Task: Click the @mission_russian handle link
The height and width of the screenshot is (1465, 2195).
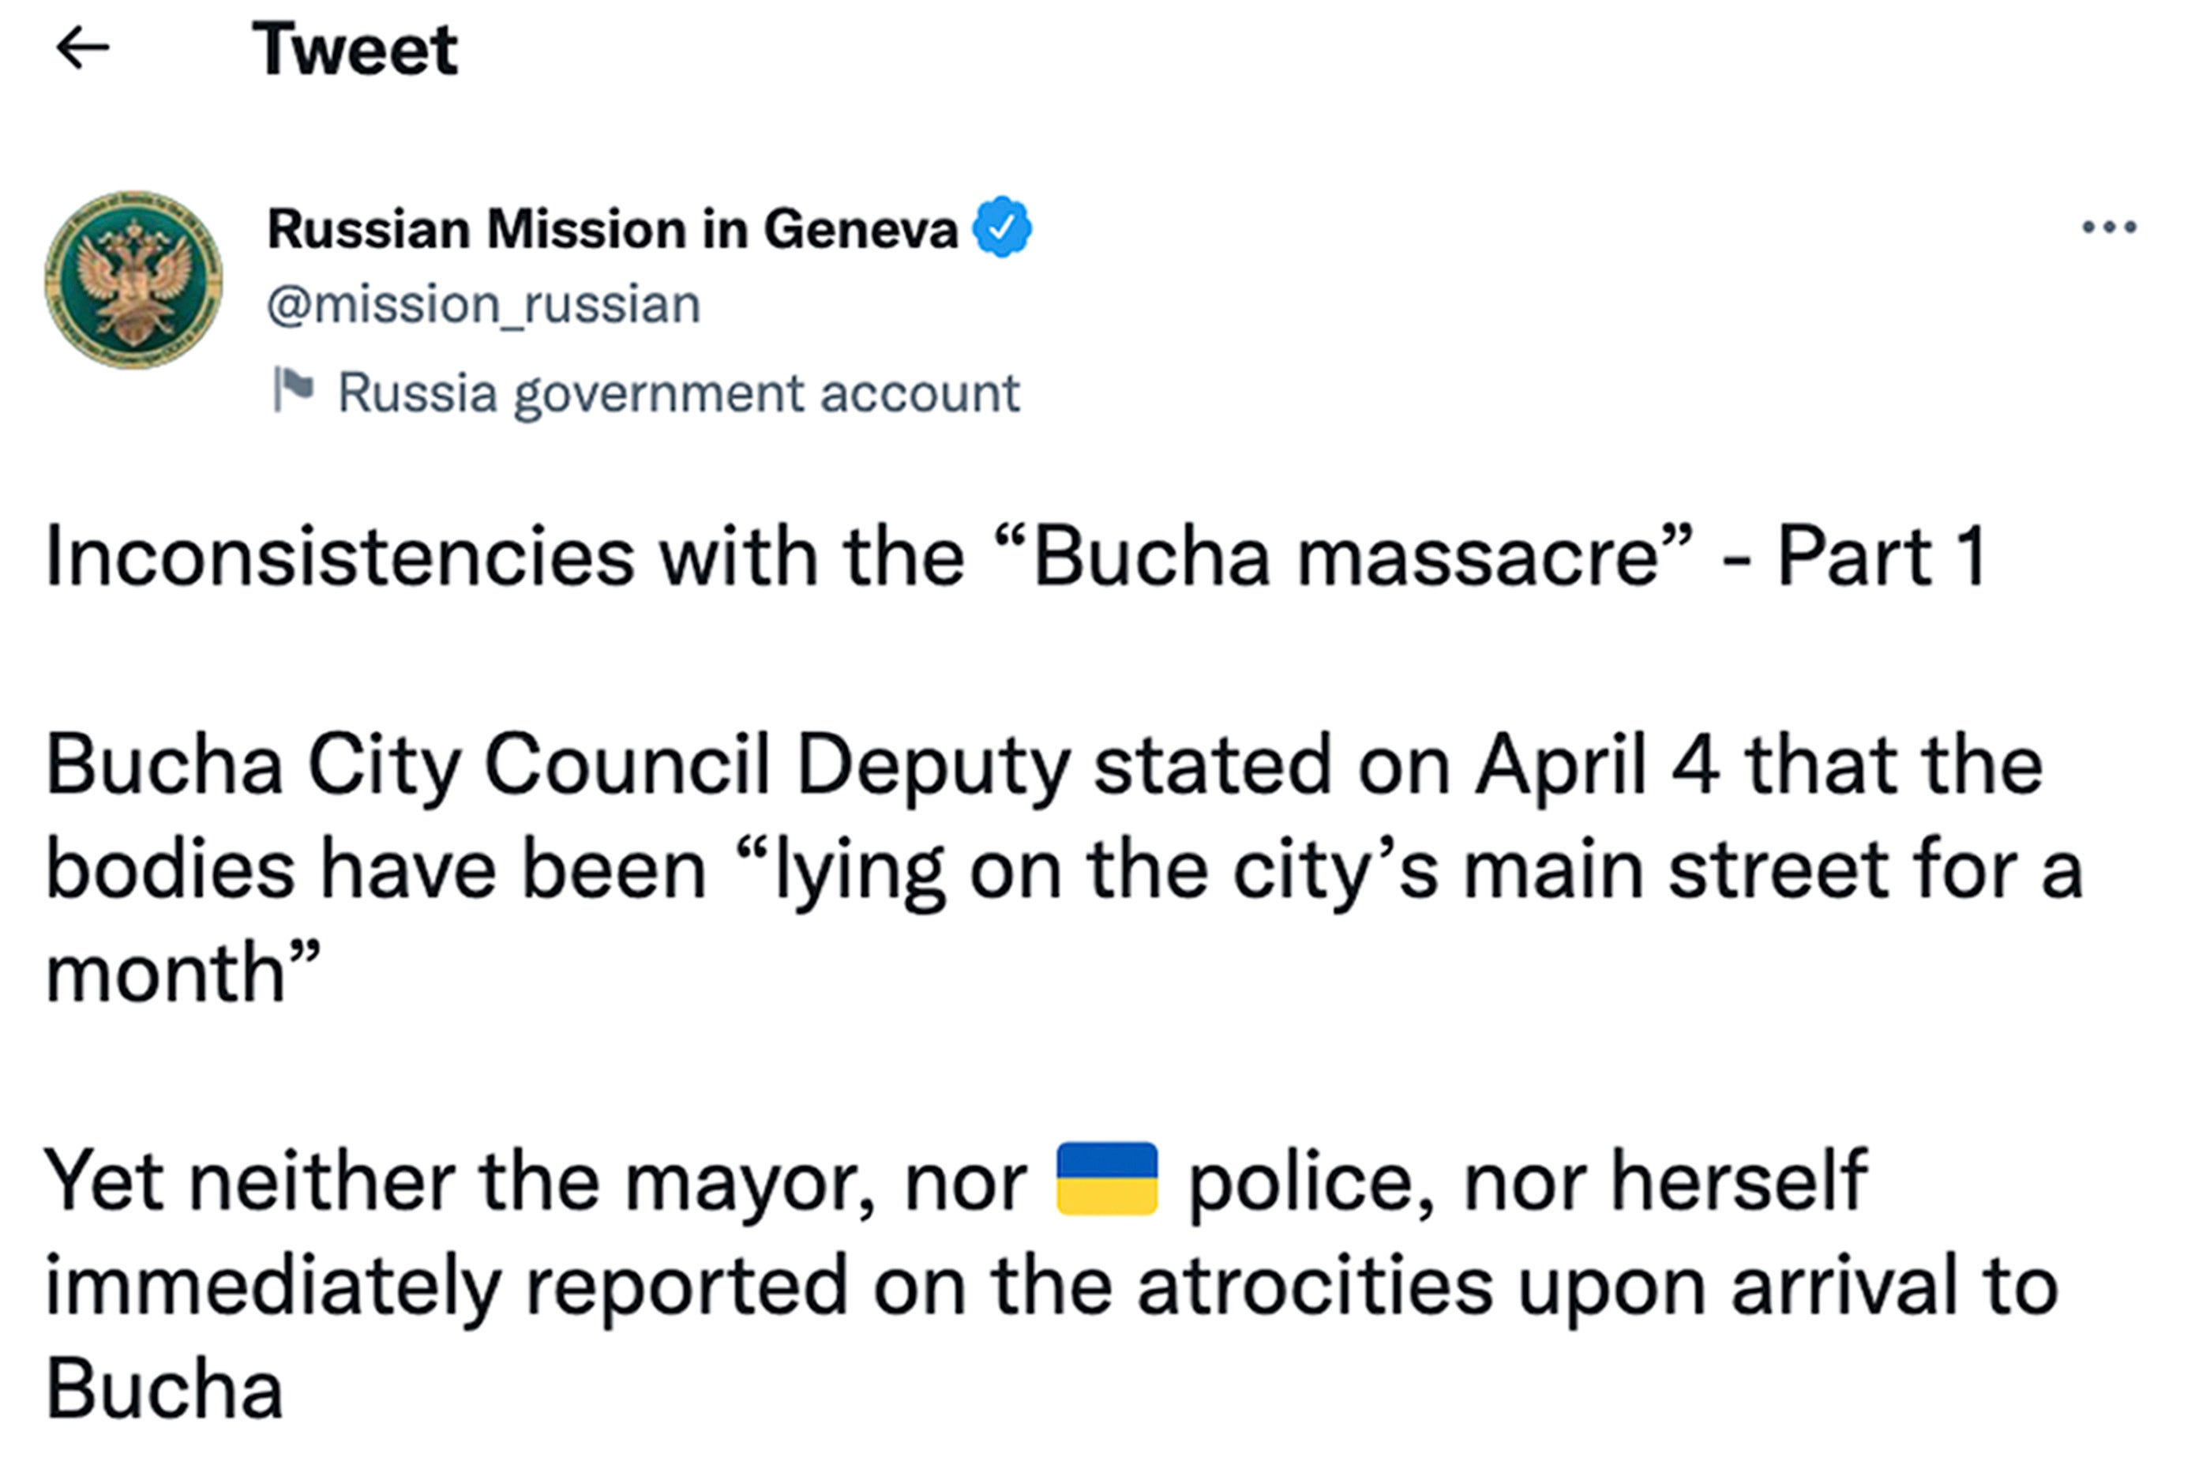Action: coord(481,302)
